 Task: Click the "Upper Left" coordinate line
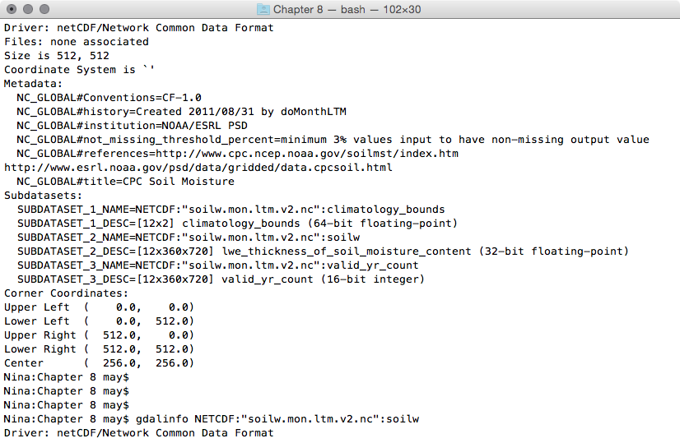(x=99, y=307)
